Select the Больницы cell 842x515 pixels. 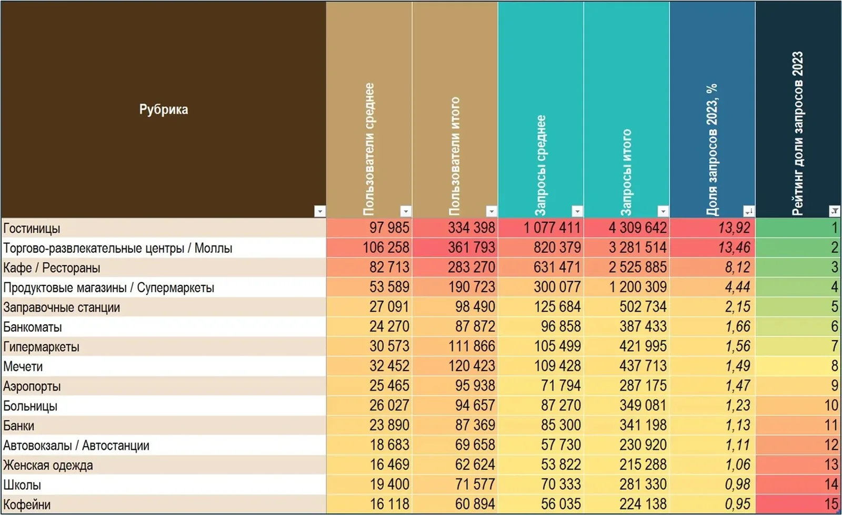pos(164,406)
